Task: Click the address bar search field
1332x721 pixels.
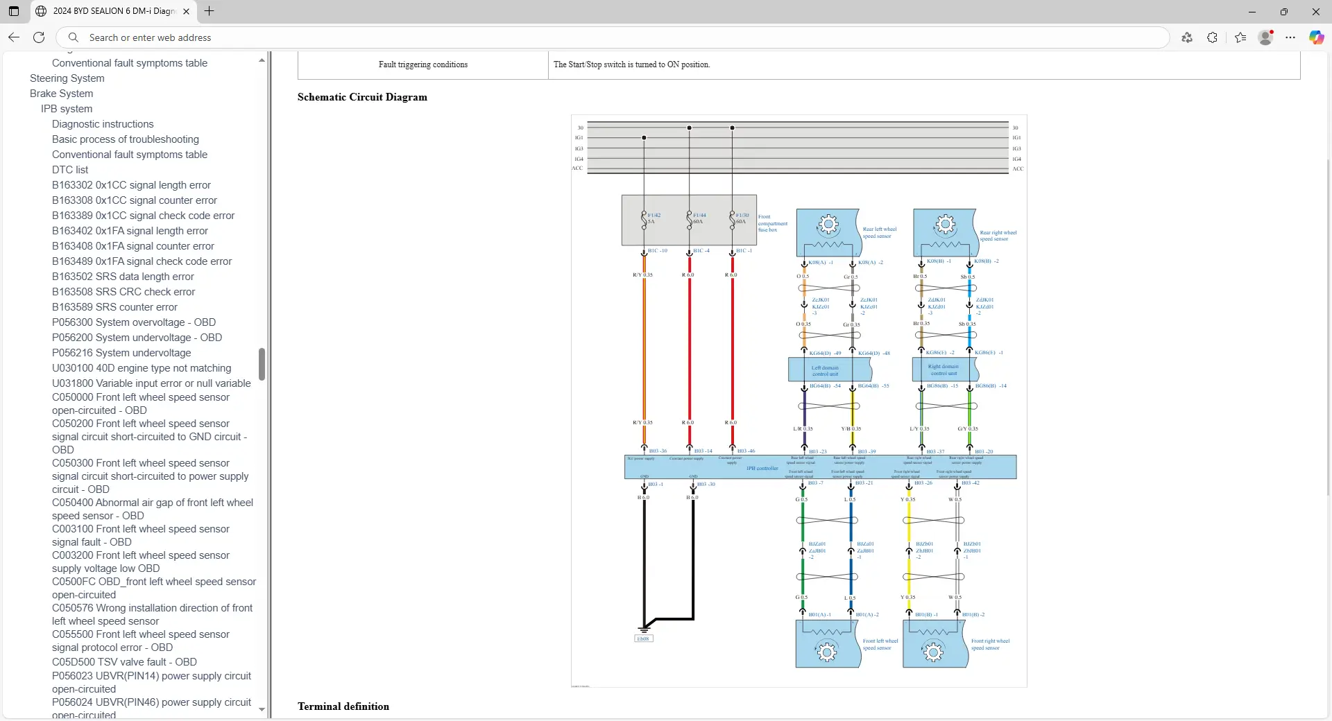Action: click(610, 37)
